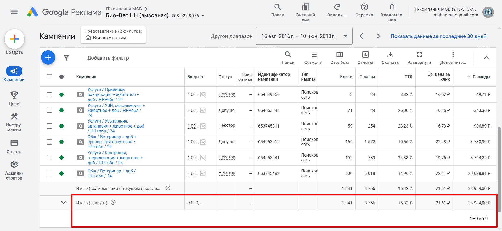Expand the IT-компания MGB breadcrumb arrow

tap(146, 9)
